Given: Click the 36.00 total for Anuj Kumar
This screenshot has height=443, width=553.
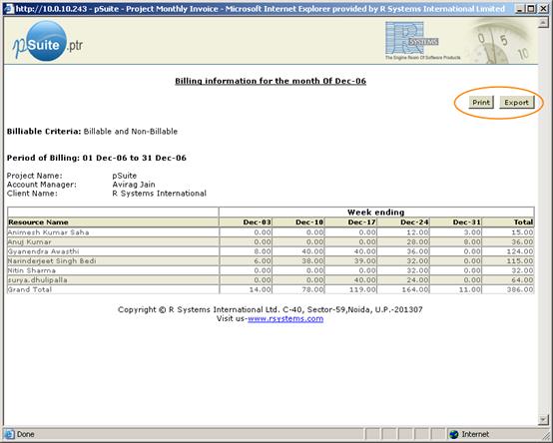Looking at the screenshot, I should pyautogui.click(x=522, y=242).
